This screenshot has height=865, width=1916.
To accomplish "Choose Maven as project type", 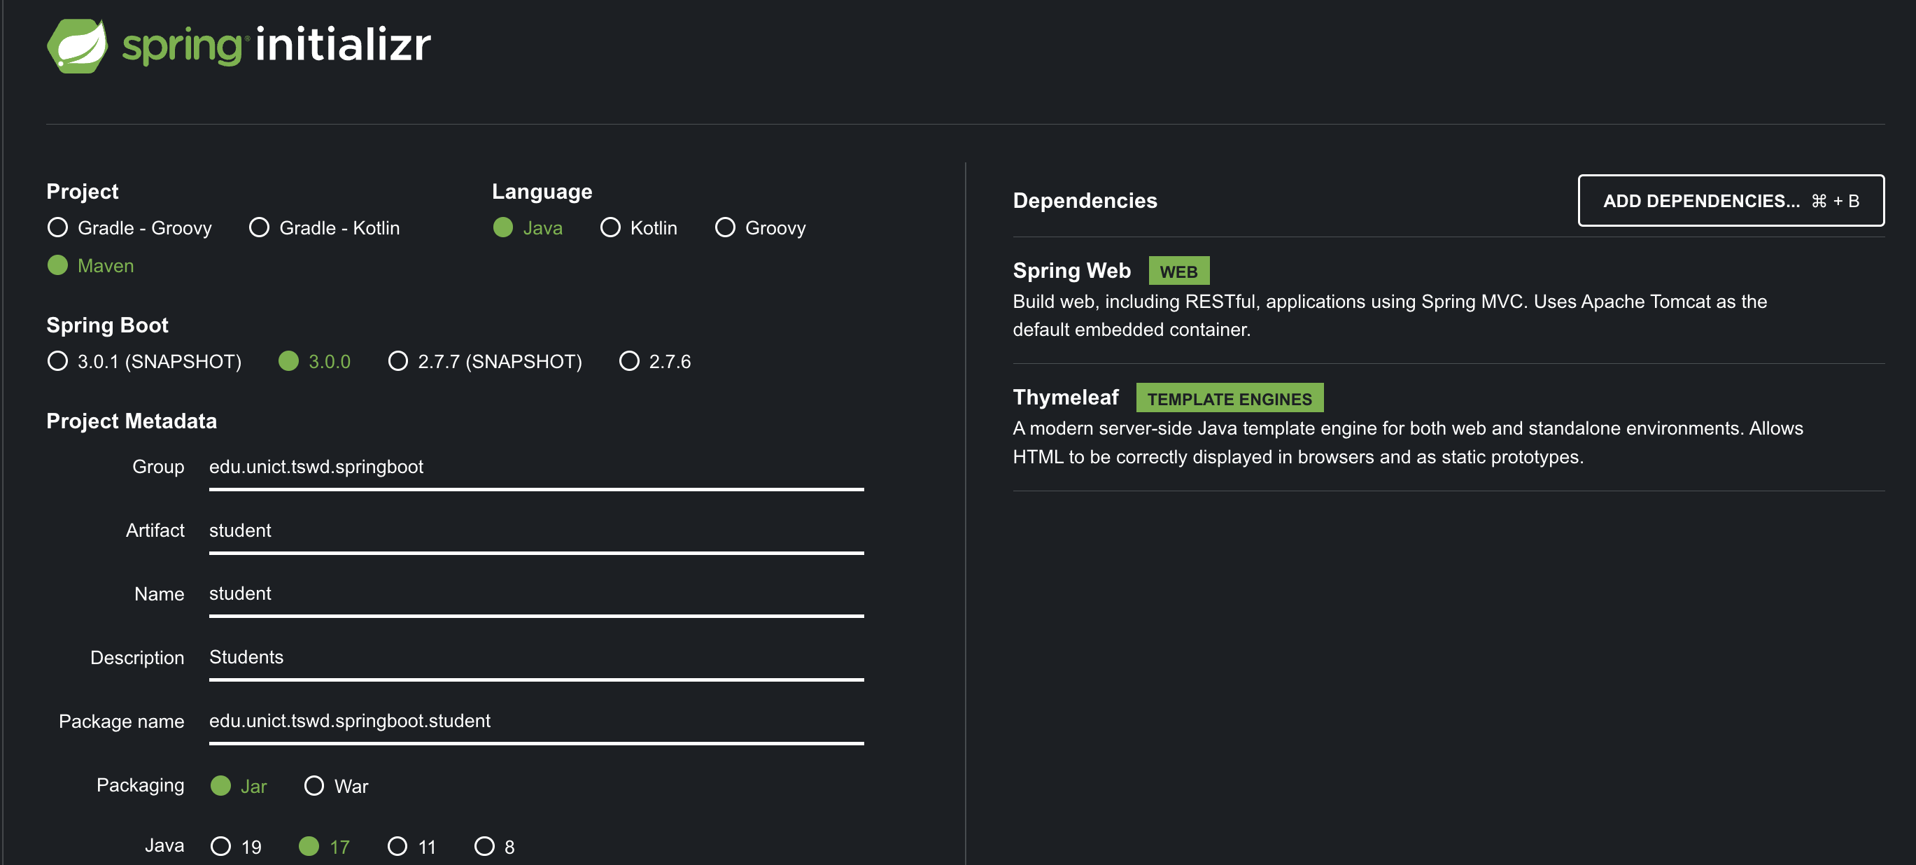I will pyautogui.click(x=57, y=265).
